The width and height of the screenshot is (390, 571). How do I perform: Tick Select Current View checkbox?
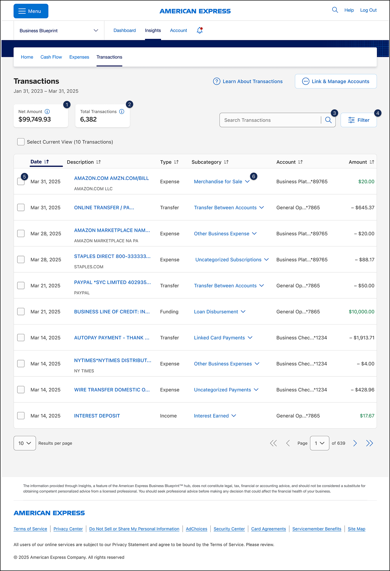tap(21, 142)
